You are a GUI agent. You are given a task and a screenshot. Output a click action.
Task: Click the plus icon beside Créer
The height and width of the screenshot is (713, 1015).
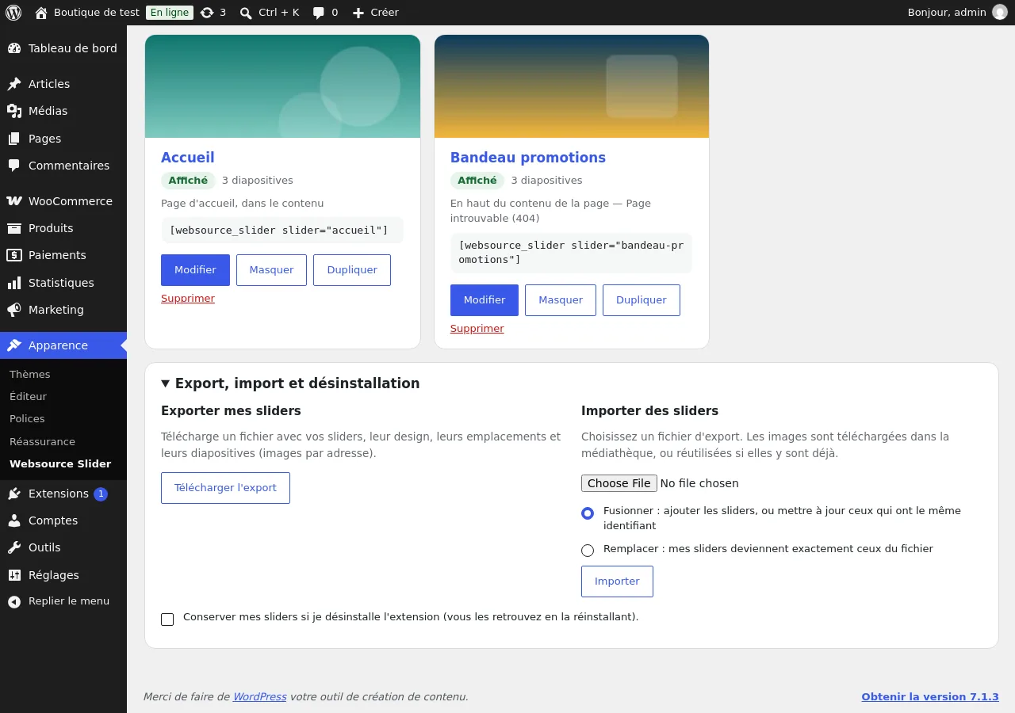click(x=358, y=13)
